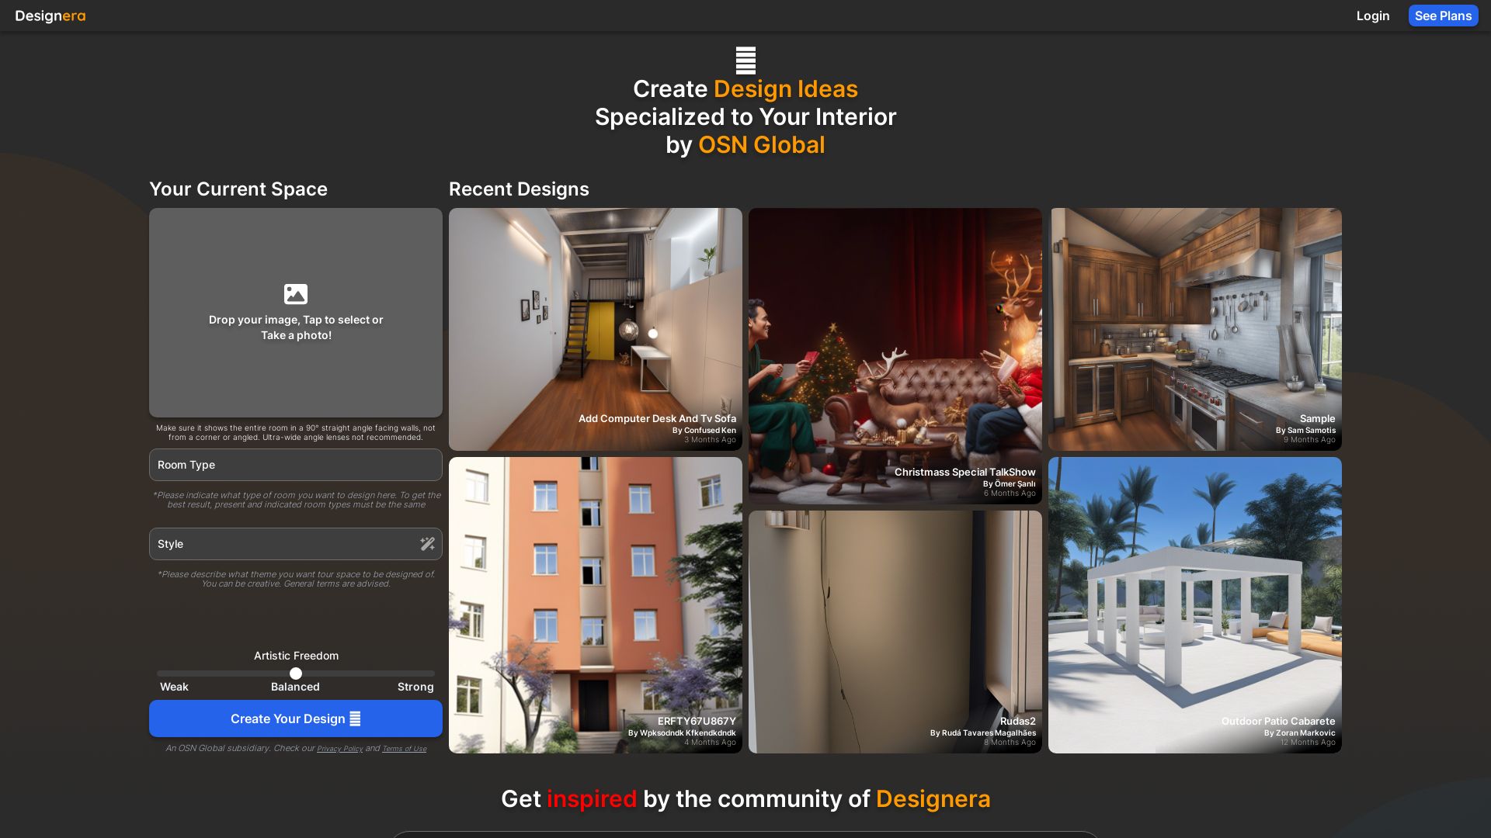The image size is (1491, 838).
Task: Set Artistic Freedom to Strong label
Action: [415, 687]
